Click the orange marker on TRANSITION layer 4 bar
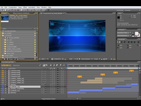 pyautogui.click(x=80, y=77)
